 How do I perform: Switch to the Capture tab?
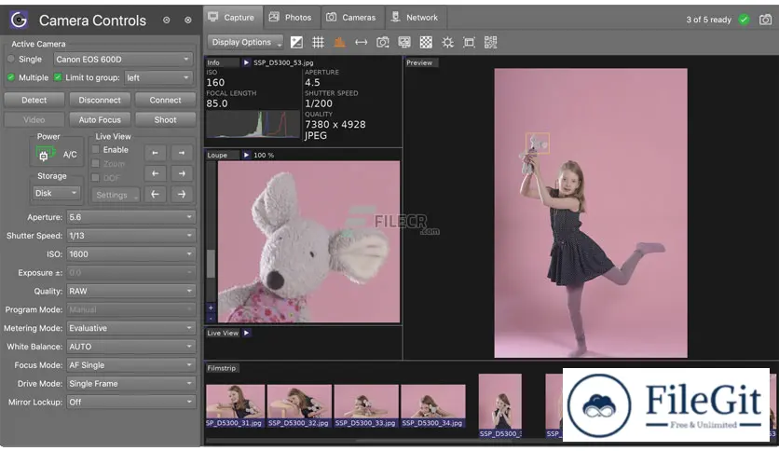coord(233,18)
